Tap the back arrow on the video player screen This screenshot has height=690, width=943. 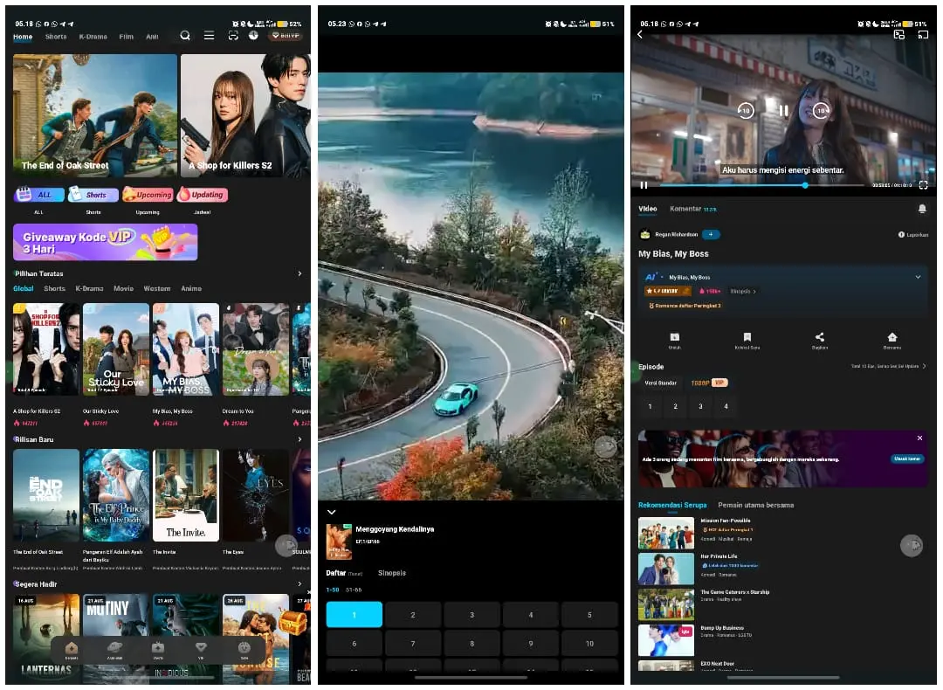640,35
